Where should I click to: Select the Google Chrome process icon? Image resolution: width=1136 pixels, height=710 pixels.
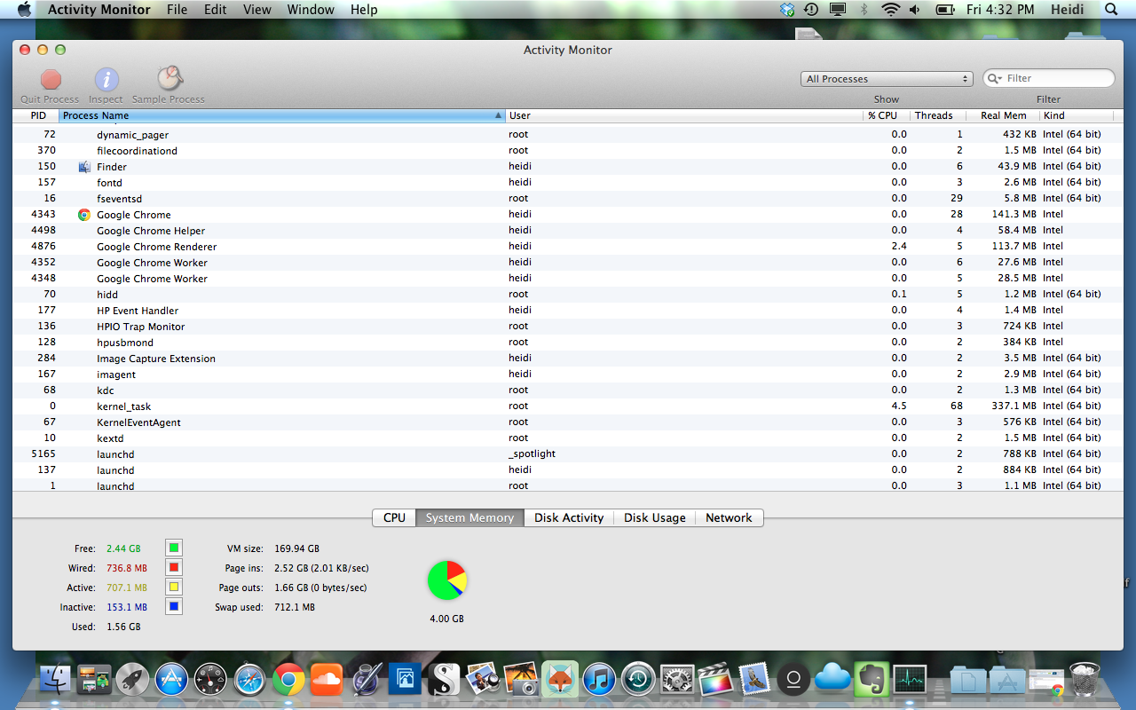(x=84, y=215)
